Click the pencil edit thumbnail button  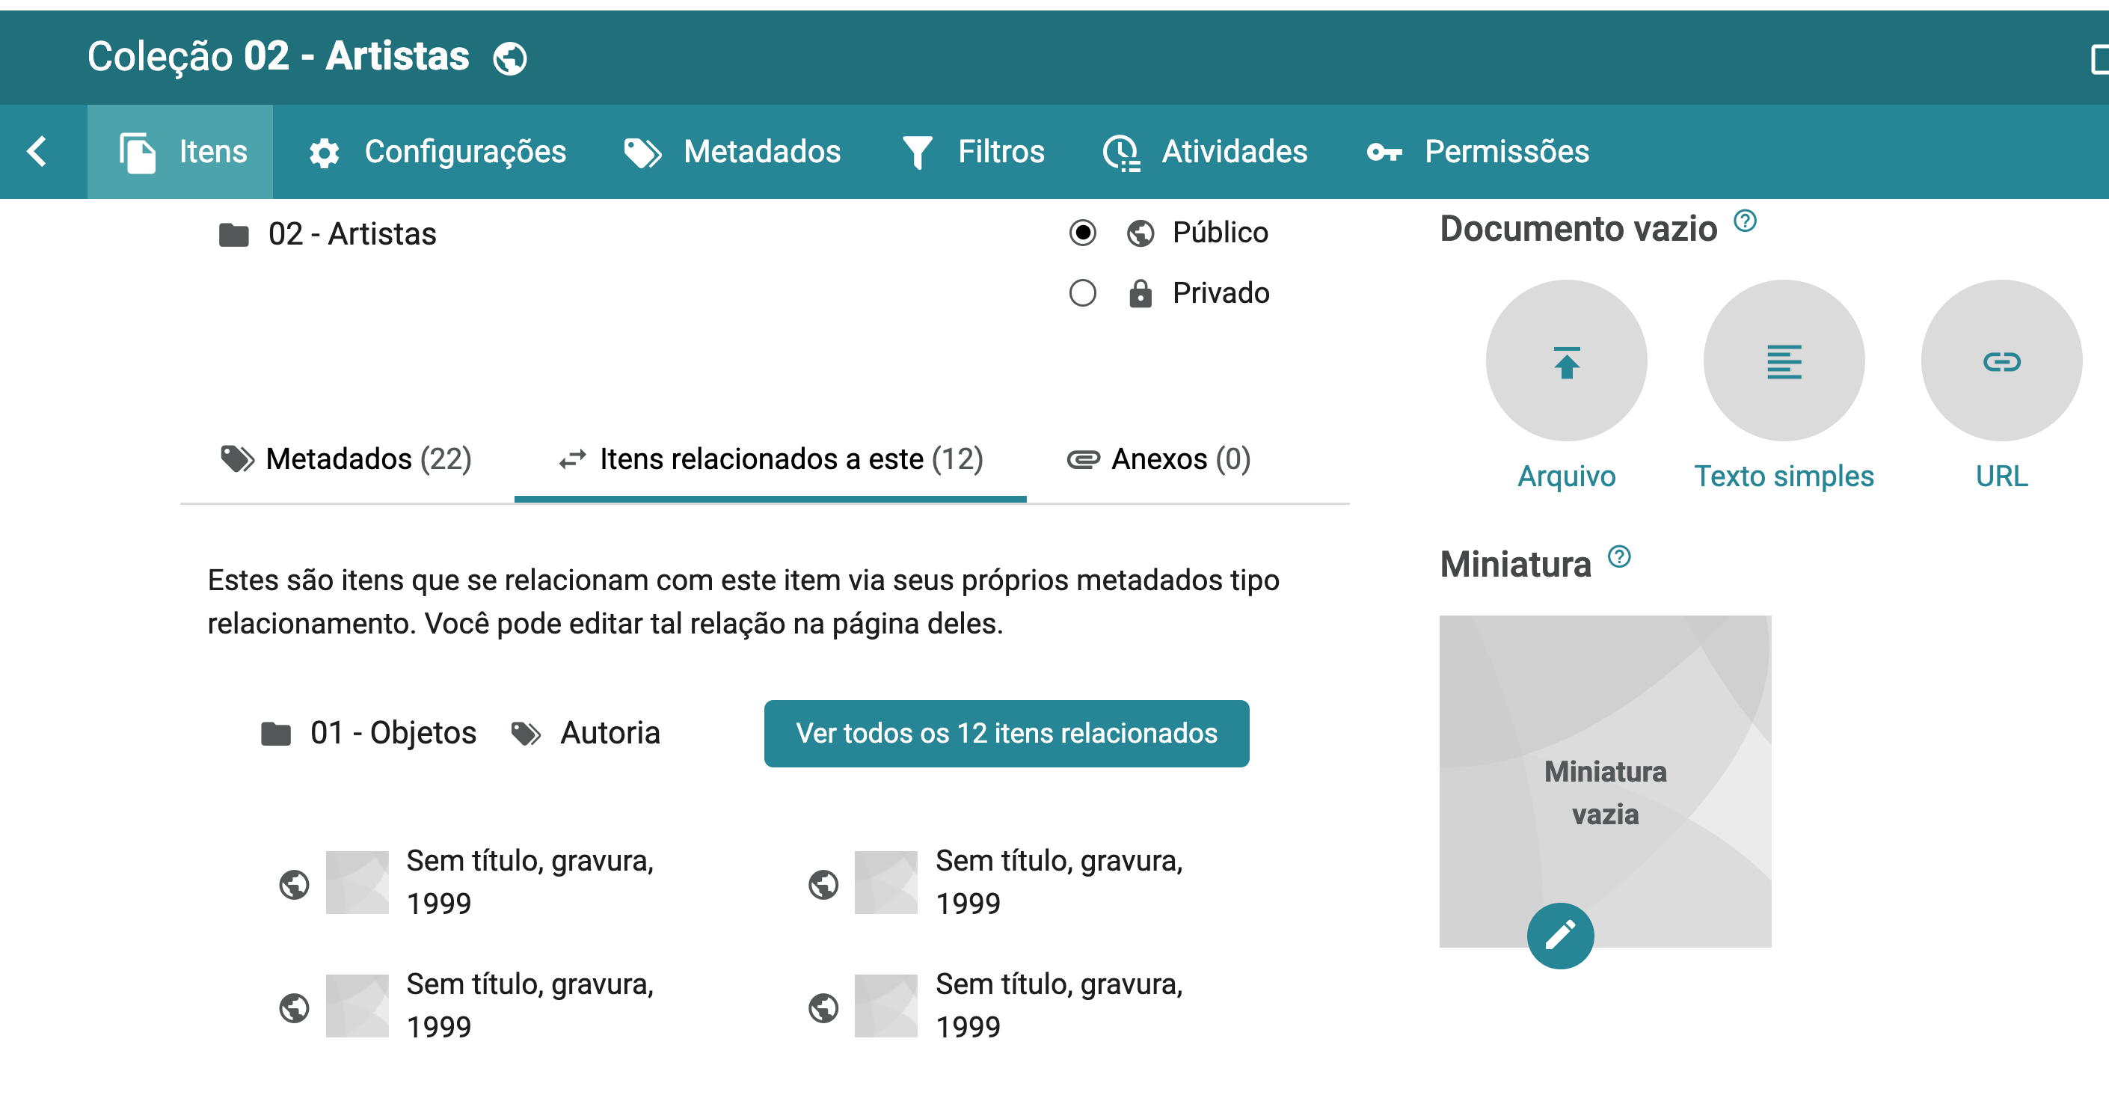click(1559, 935)
